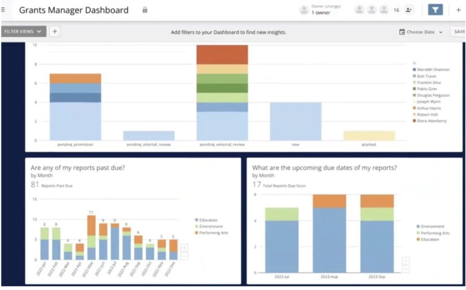
Task: Click the lock icon next to Grants Manager Dashboard
Action: click(145, 10)
